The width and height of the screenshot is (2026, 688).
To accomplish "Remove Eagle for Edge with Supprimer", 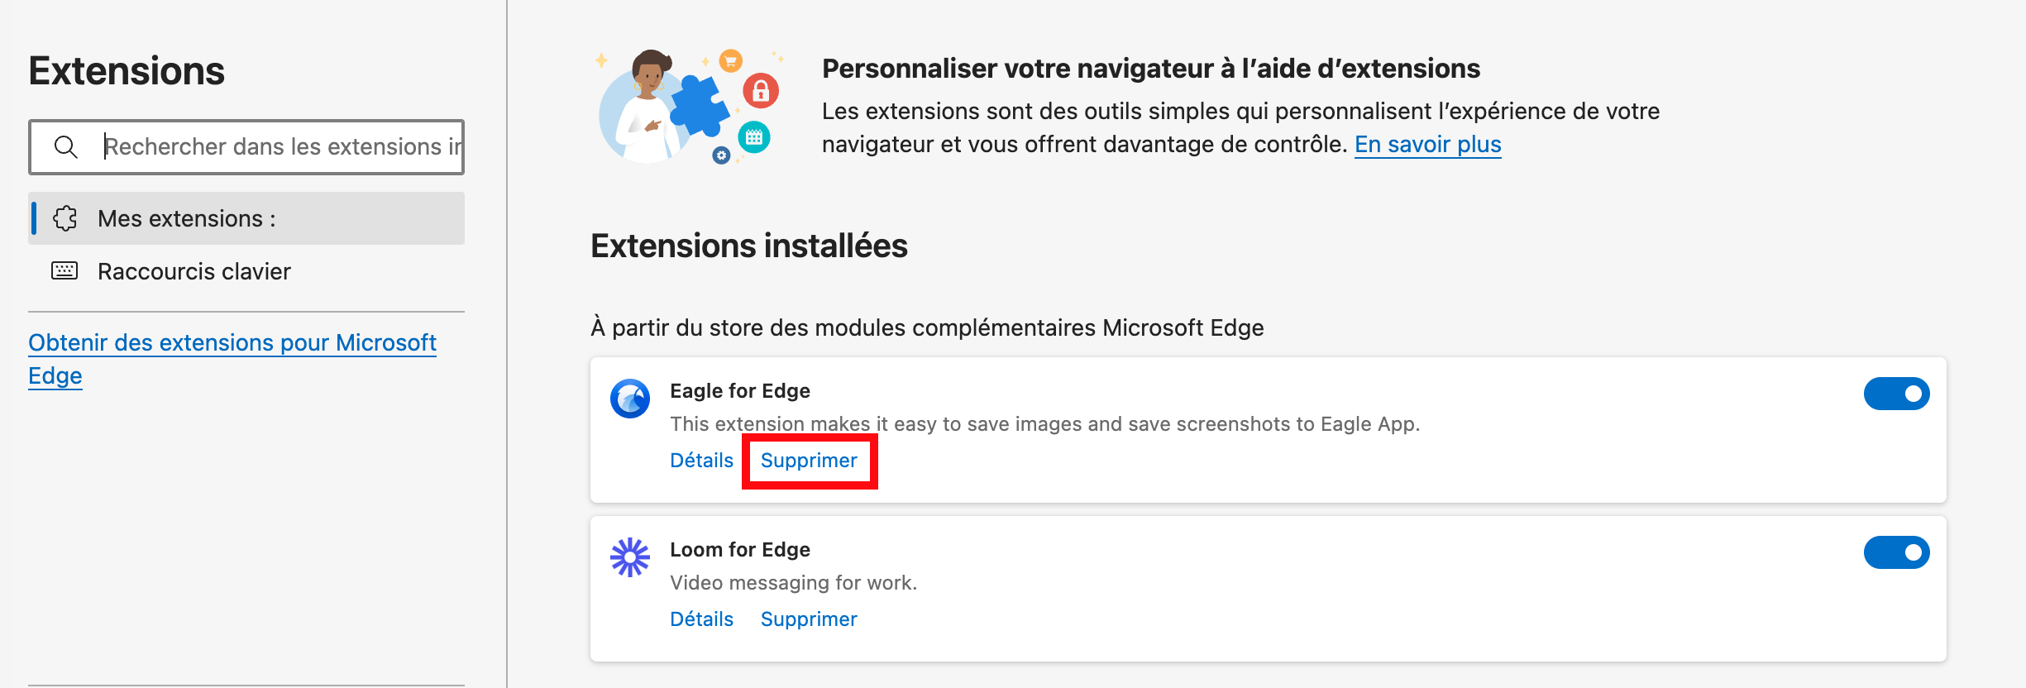I will tap(809, 461).
